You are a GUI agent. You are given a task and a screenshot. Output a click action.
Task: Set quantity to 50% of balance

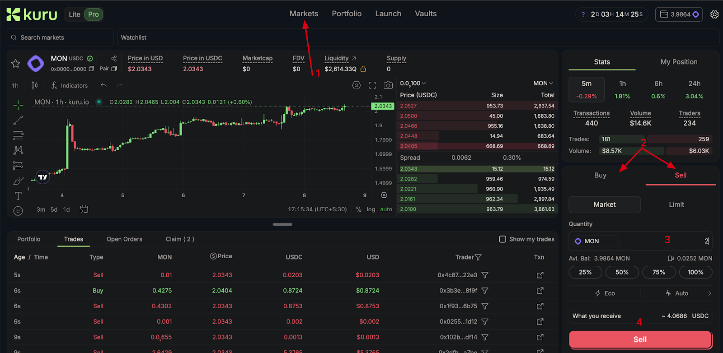pyautogui.click(x=622, y=272)
